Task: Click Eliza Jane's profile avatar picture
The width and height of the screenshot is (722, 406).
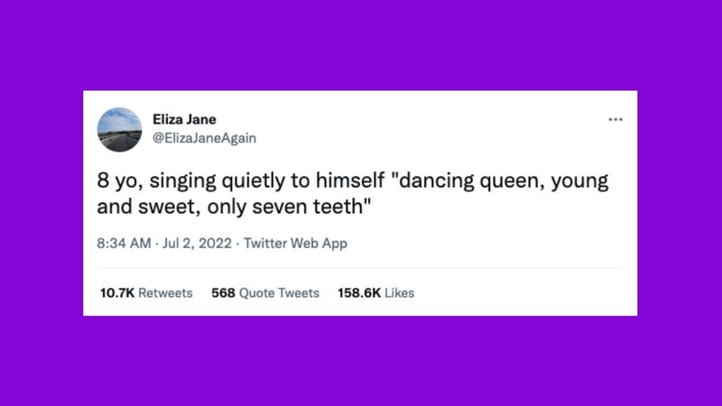Action: click(119, 129)
